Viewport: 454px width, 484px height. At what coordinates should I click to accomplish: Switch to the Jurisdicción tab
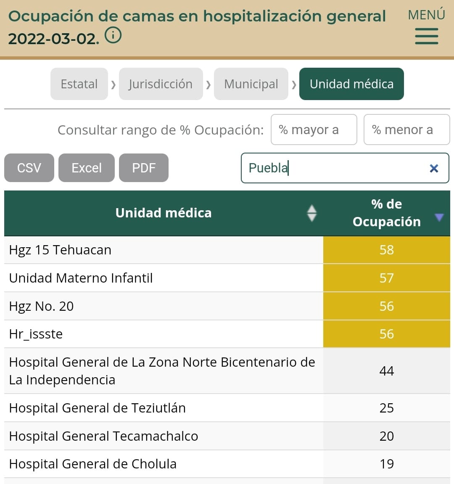(x=161, y=84)
